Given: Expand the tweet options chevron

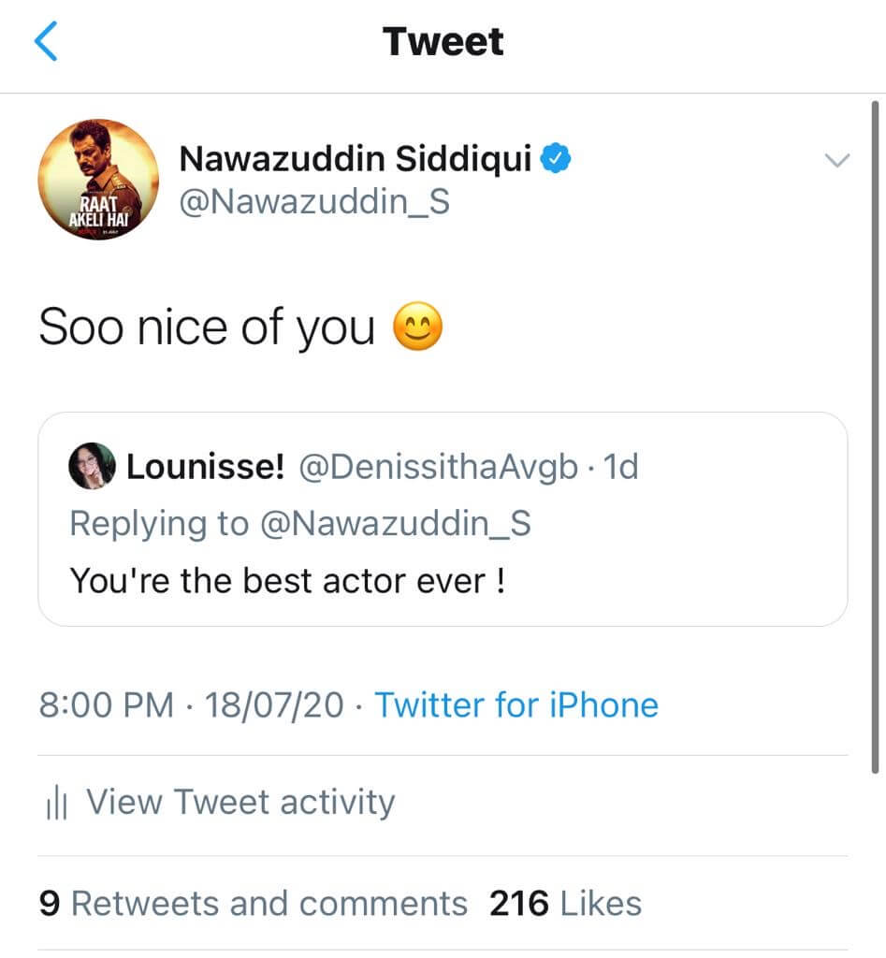Looking at the screenshot, I should 835,161.
